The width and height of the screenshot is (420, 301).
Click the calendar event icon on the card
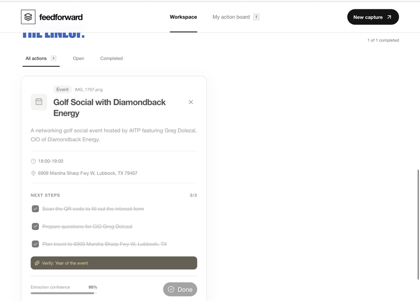tap(39, 102)
